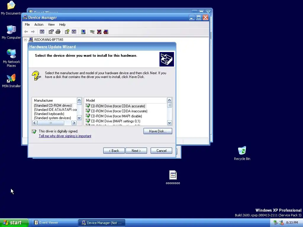Switch to Event Viewer in the taskbar
Image resolution: width=303 pixels, height=227 pixels.
(54, 223)
